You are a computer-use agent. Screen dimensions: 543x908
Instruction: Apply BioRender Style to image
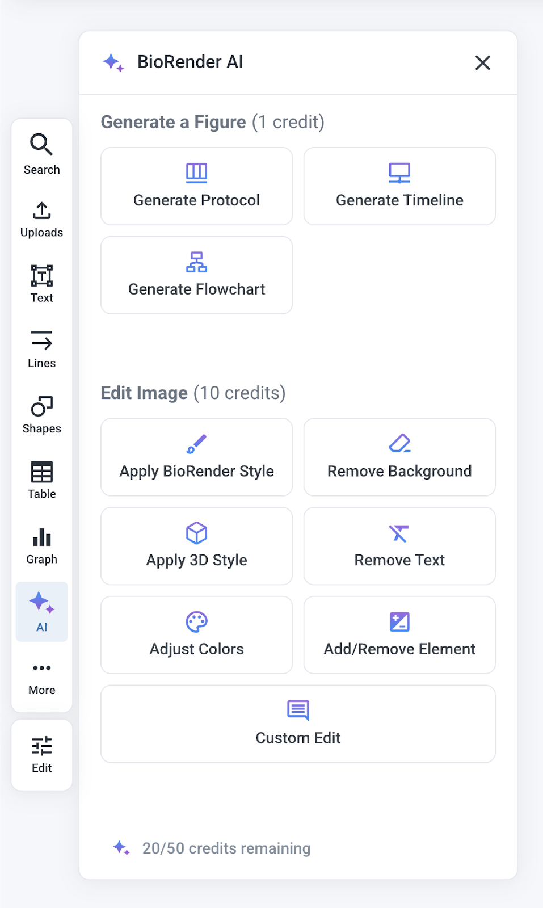point(196,457)
